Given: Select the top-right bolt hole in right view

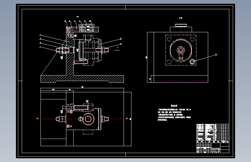Looking at the screenshot, I should click(192, 39).
